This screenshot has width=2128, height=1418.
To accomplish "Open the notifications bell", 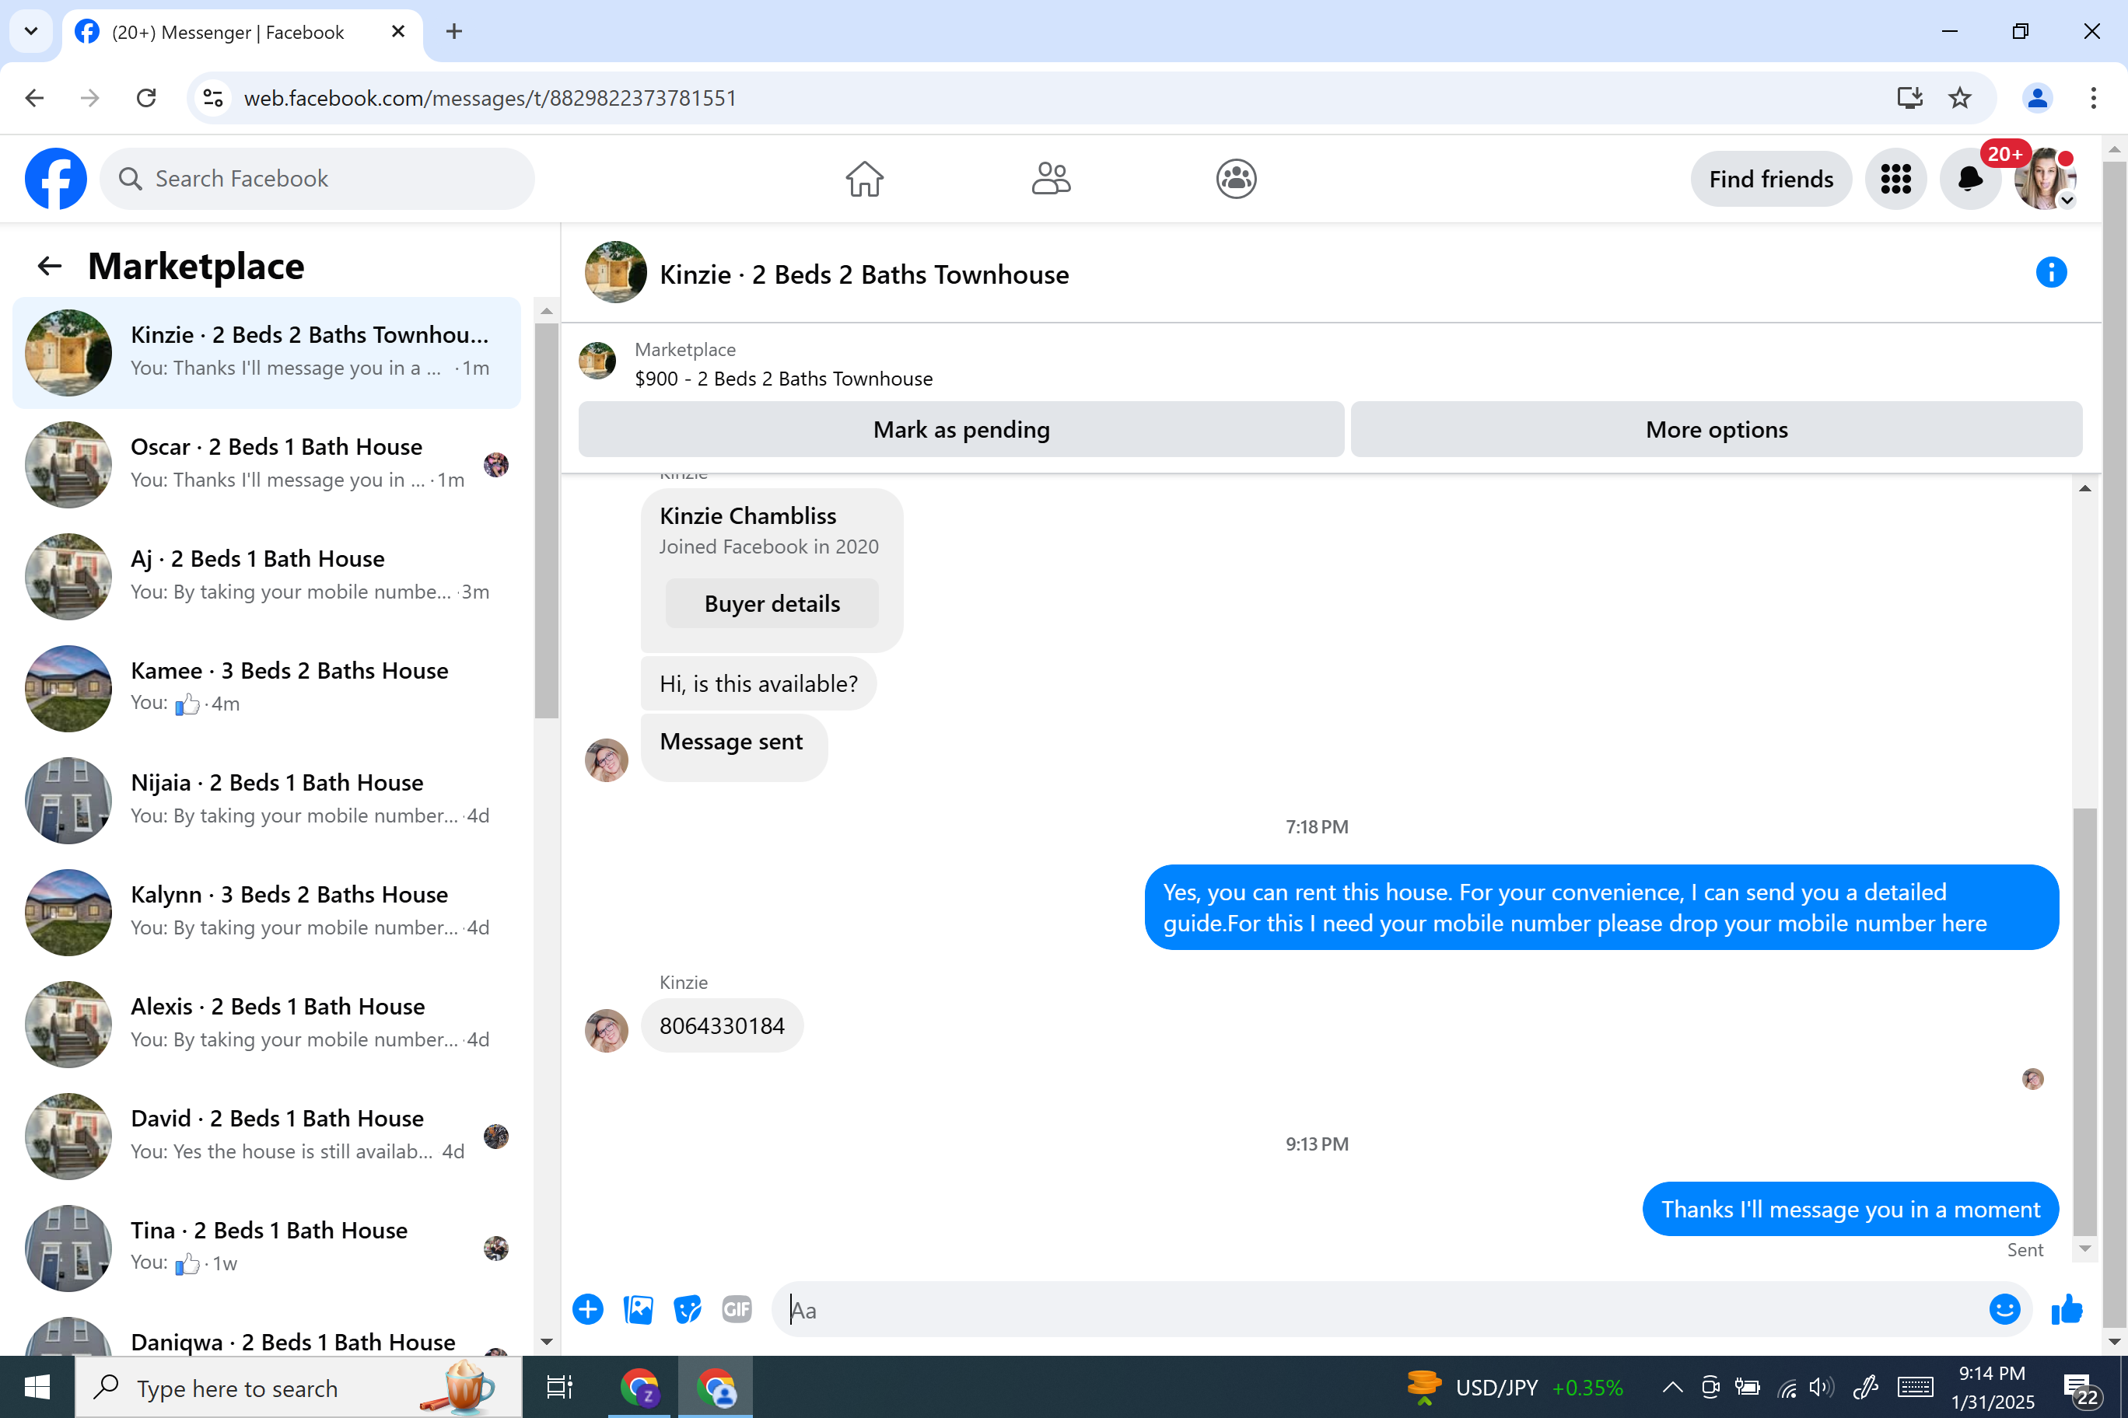I will click(1969, 179).
